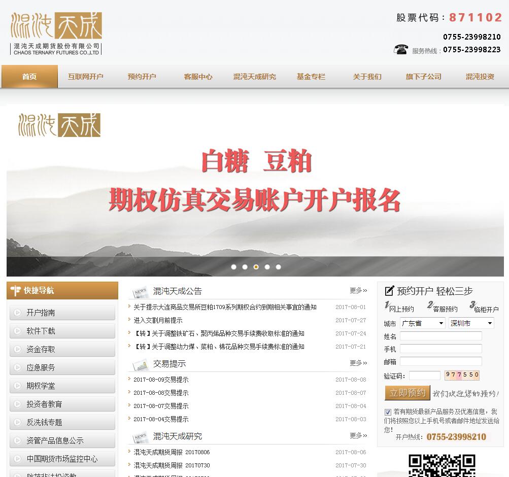Open 关于调整动力煤、菜粕、棉花 fee notice
The image size is (509, 477).
click(x=219, y=347)
